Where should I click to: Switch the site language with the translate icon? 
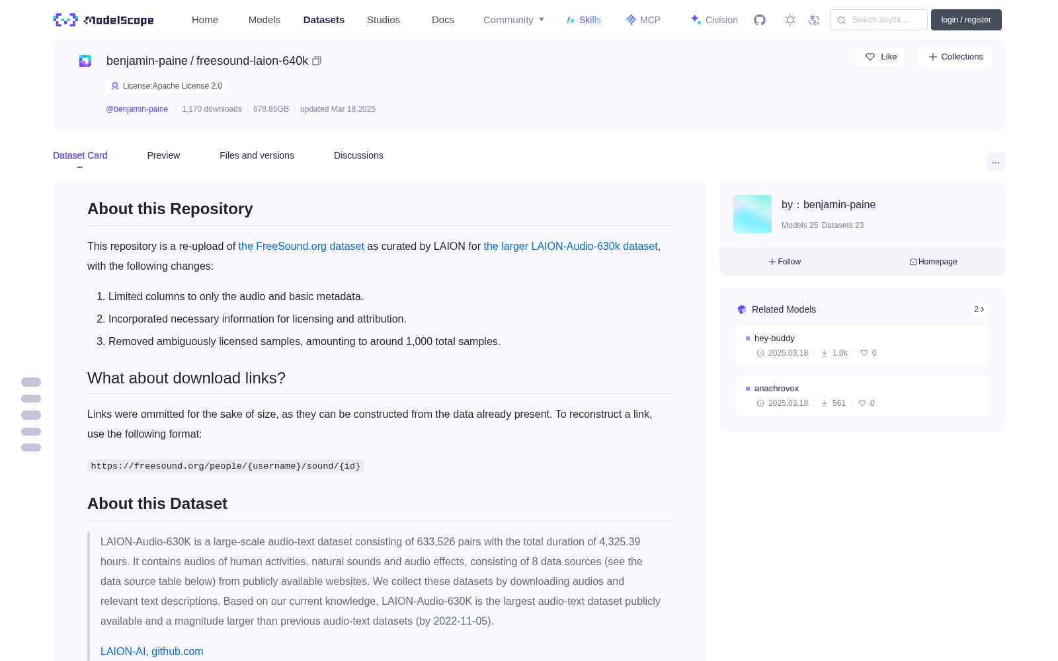click(814, 20)
